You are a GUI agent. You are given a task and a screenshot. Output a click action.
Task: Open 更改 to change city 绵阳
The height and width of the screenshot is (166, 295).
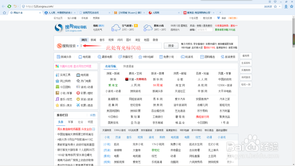[x=101, y=26]
